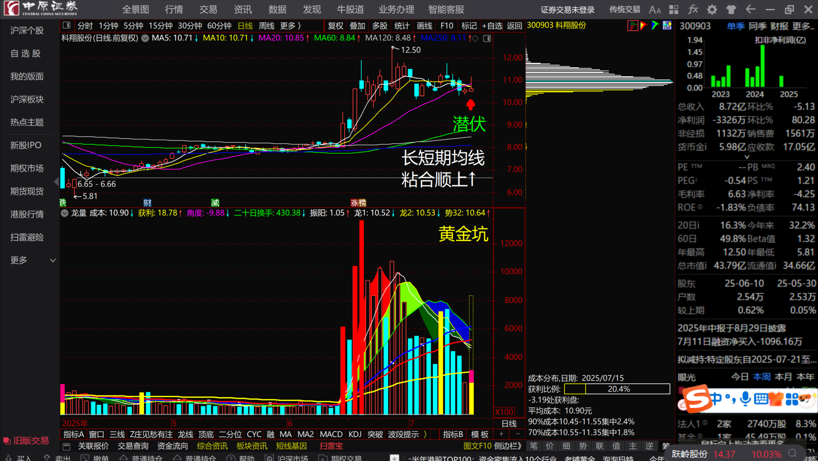Image resolution: width=818 pixels, height=461 pixels.
Task: Toggle main chart indicator settings circle
Action: (145, 38)
